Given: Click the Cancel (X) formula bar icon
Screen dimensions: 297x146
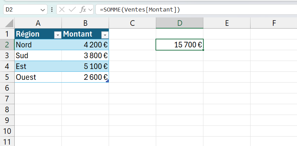Looking at the screenshot, I should [x=62, y=9].
